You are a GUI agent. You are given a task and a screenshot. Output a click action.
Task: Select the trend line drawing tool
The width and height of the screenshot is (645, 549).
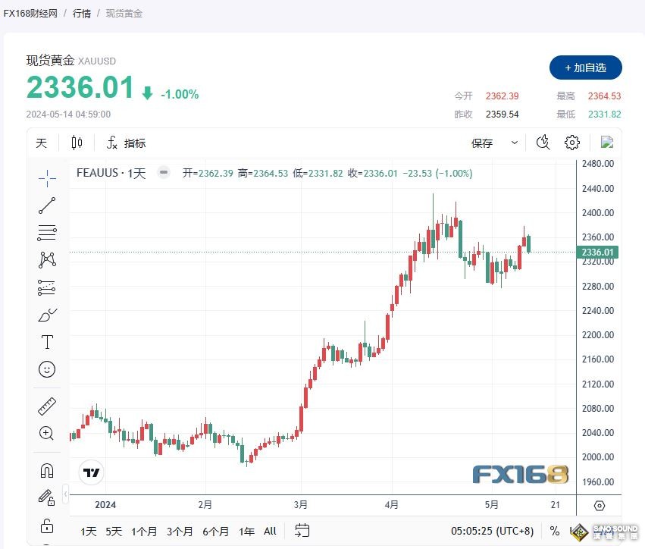pos(46,205)
